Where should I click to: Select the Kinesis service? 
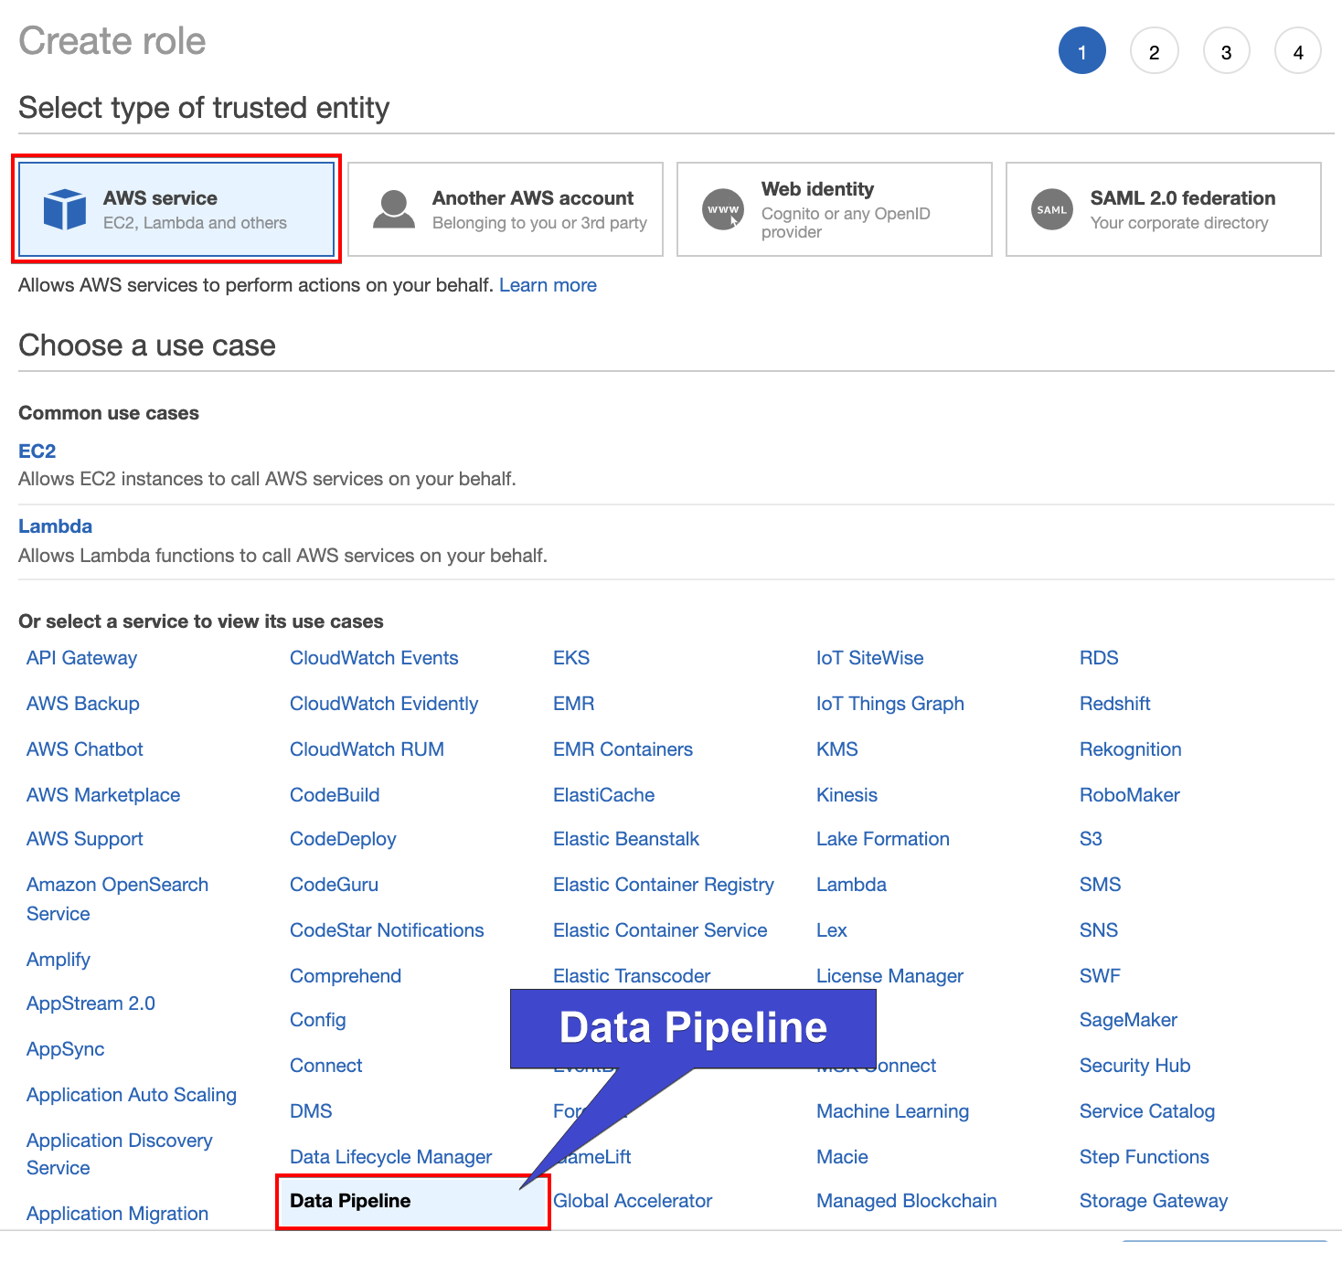coord(847,795)
